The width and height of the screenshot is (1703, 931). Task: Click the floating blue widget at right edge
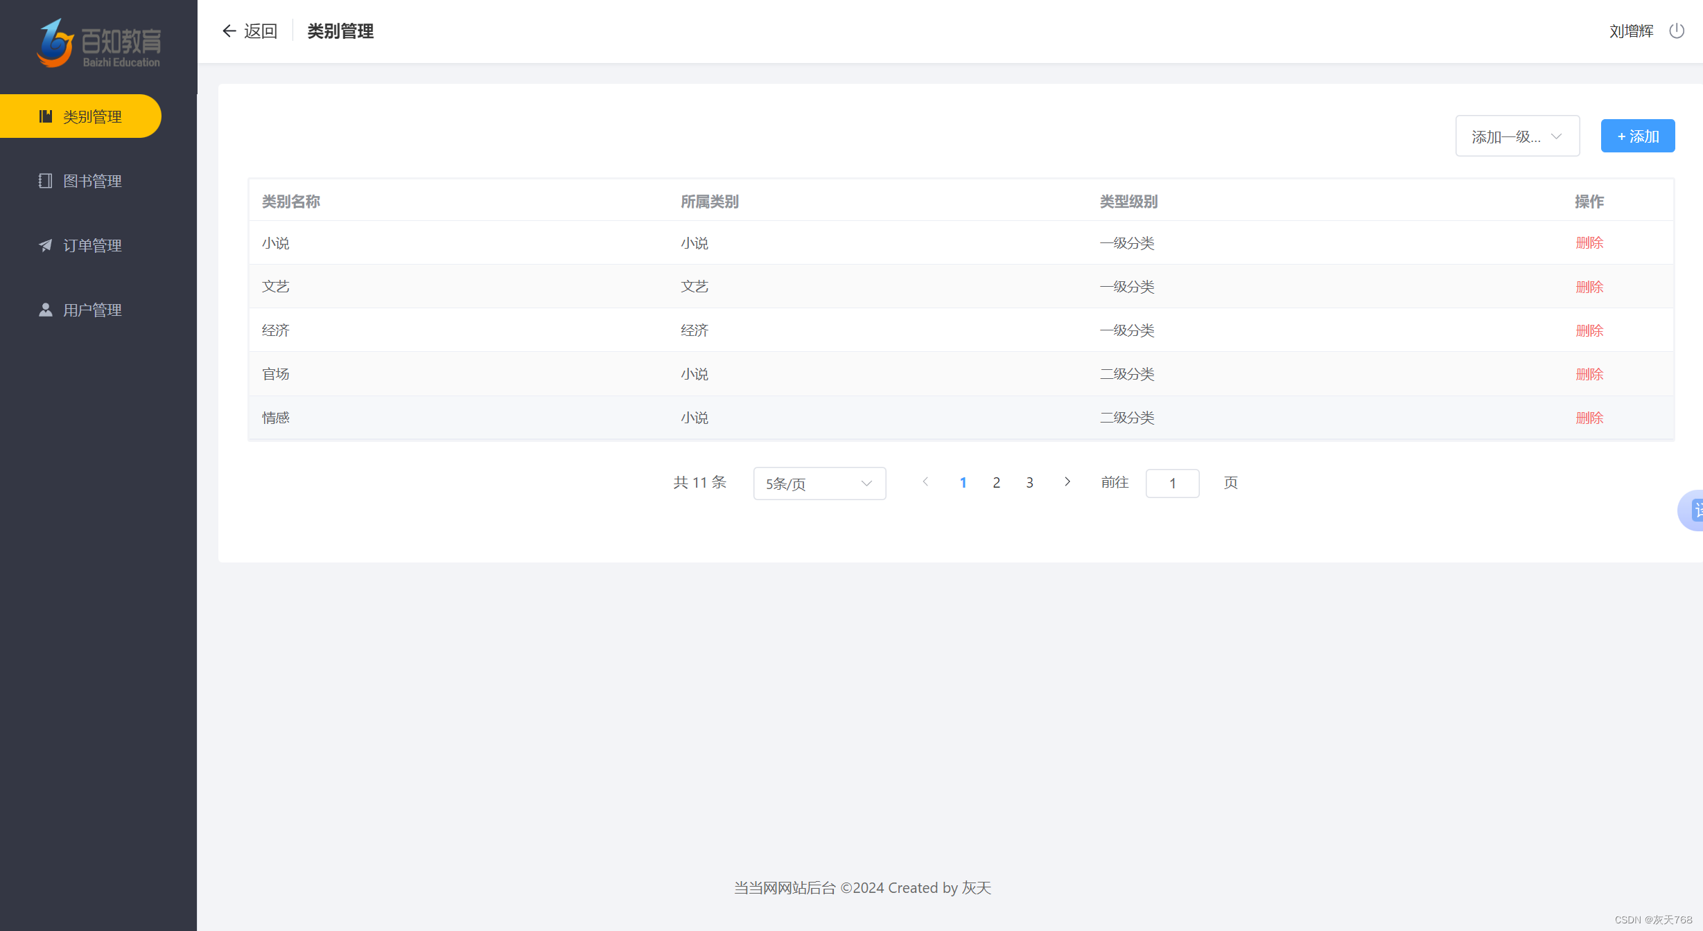pos(1693,511)
